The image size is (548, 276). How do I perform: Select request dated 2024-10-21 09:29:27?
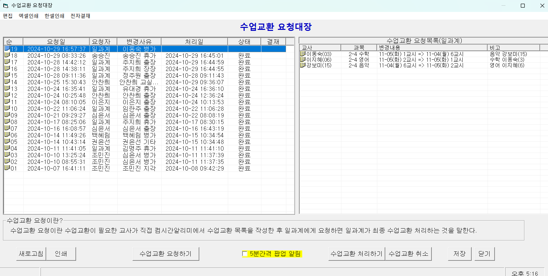click(56, 115)
